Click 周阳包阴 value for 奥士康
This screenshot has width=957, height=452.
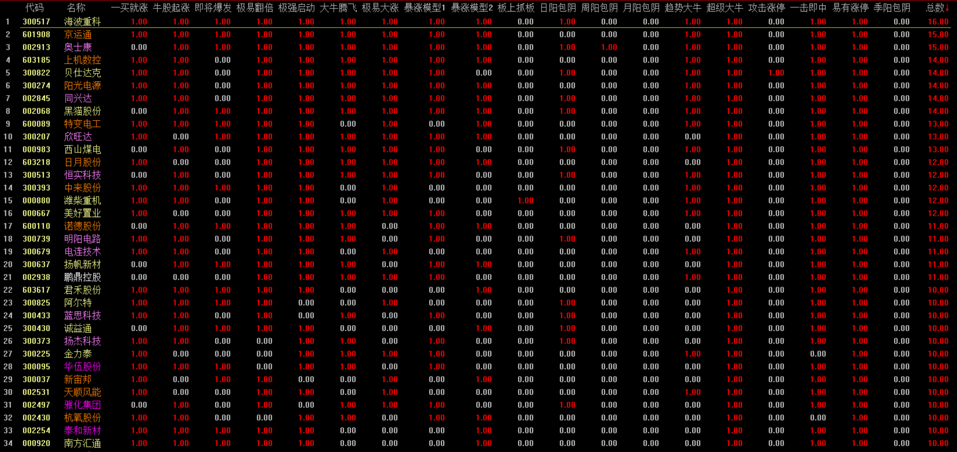(x=609, y=47)
